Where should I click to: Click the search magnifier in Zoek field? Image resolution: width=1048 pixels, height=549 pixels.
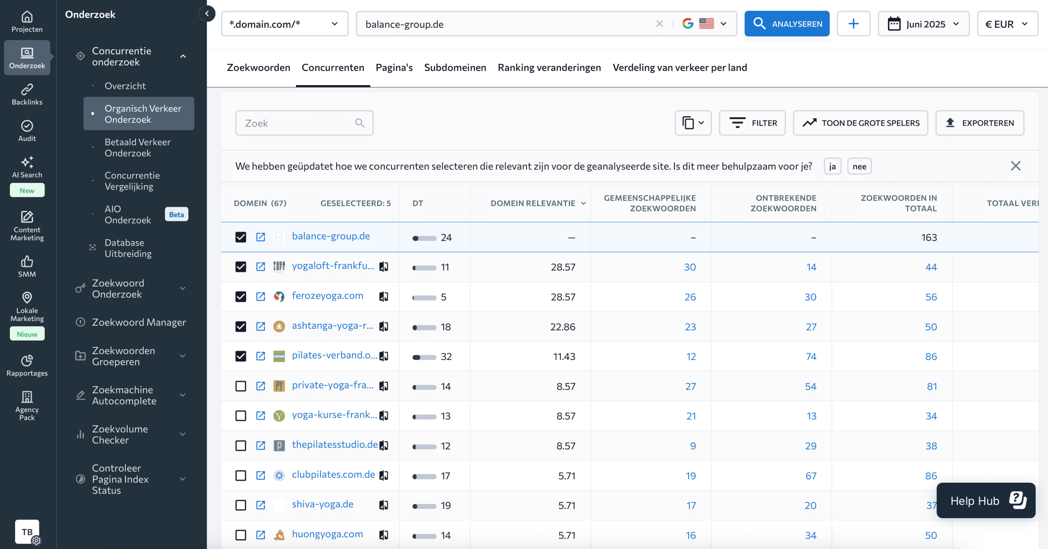[359, 123]
